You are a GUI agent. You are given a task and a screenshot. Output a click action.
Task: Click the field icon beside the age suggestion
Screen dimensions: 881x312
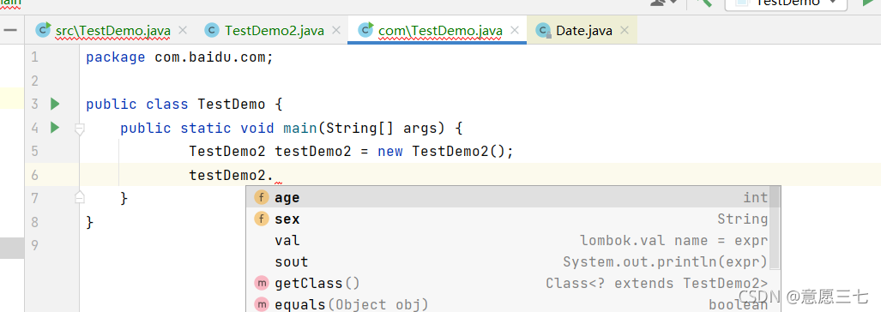[x=262, y=197]
